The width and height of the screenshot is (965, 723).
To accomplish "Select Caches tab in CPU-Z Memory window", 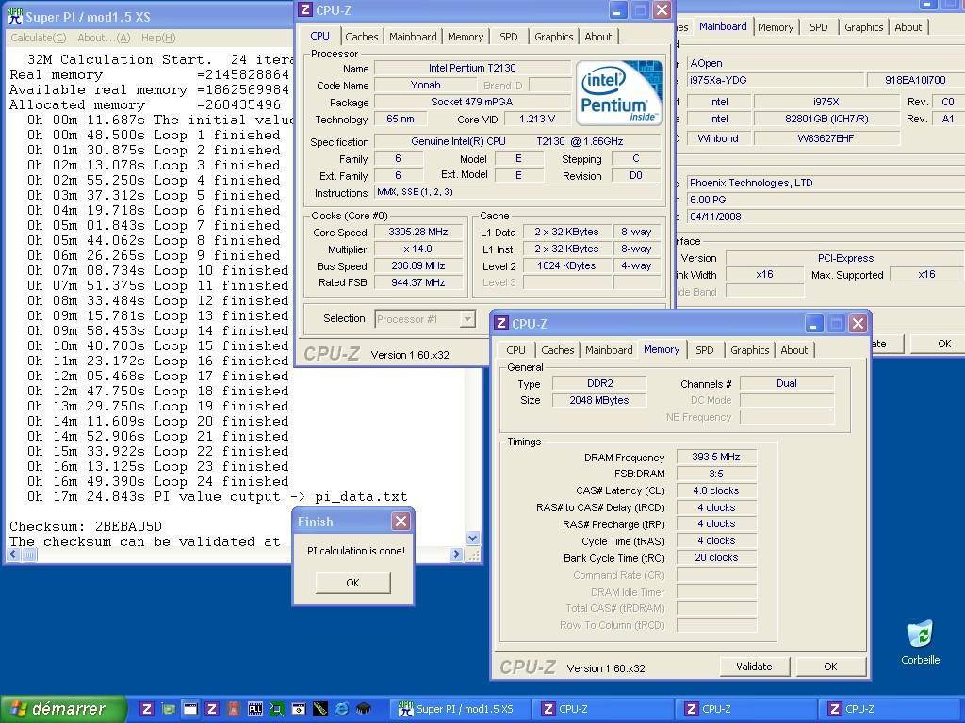I will (x=558, y=350).
